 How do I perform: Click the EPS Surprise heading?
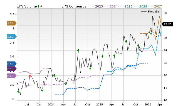point(27,6)
